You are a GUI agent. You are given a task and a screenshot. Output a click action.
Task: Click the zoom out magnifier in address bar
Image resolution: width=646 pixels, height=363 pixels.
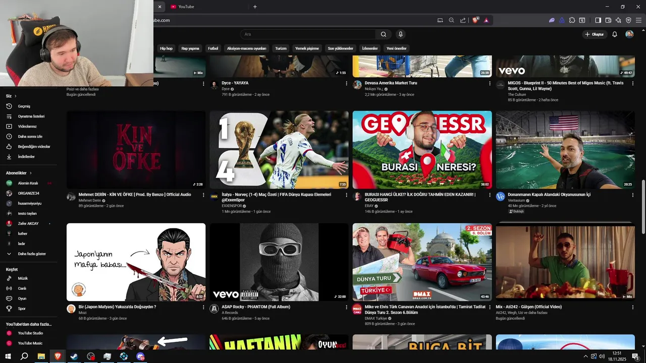pyautogui.click(x=452, y=20)
